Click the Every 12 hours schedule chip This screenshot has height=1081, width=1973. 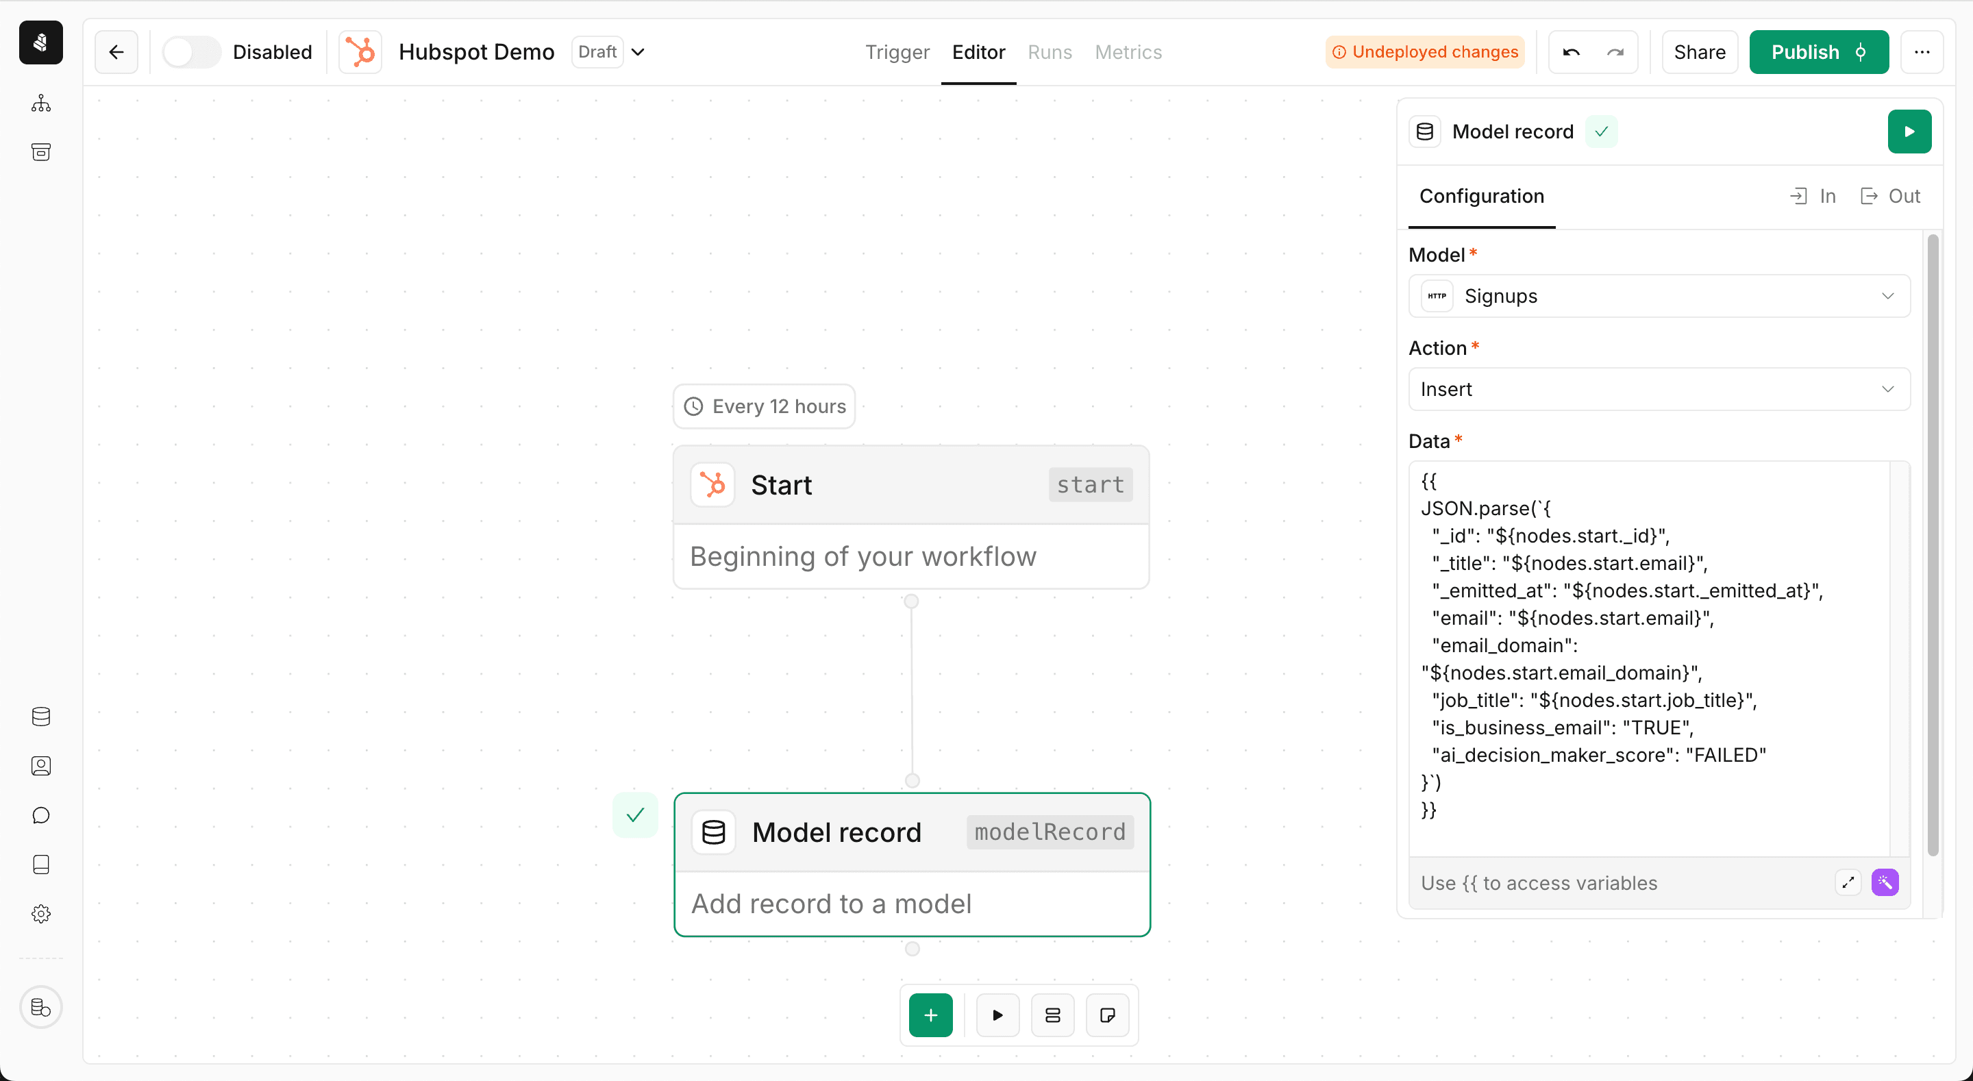[765, 406]
